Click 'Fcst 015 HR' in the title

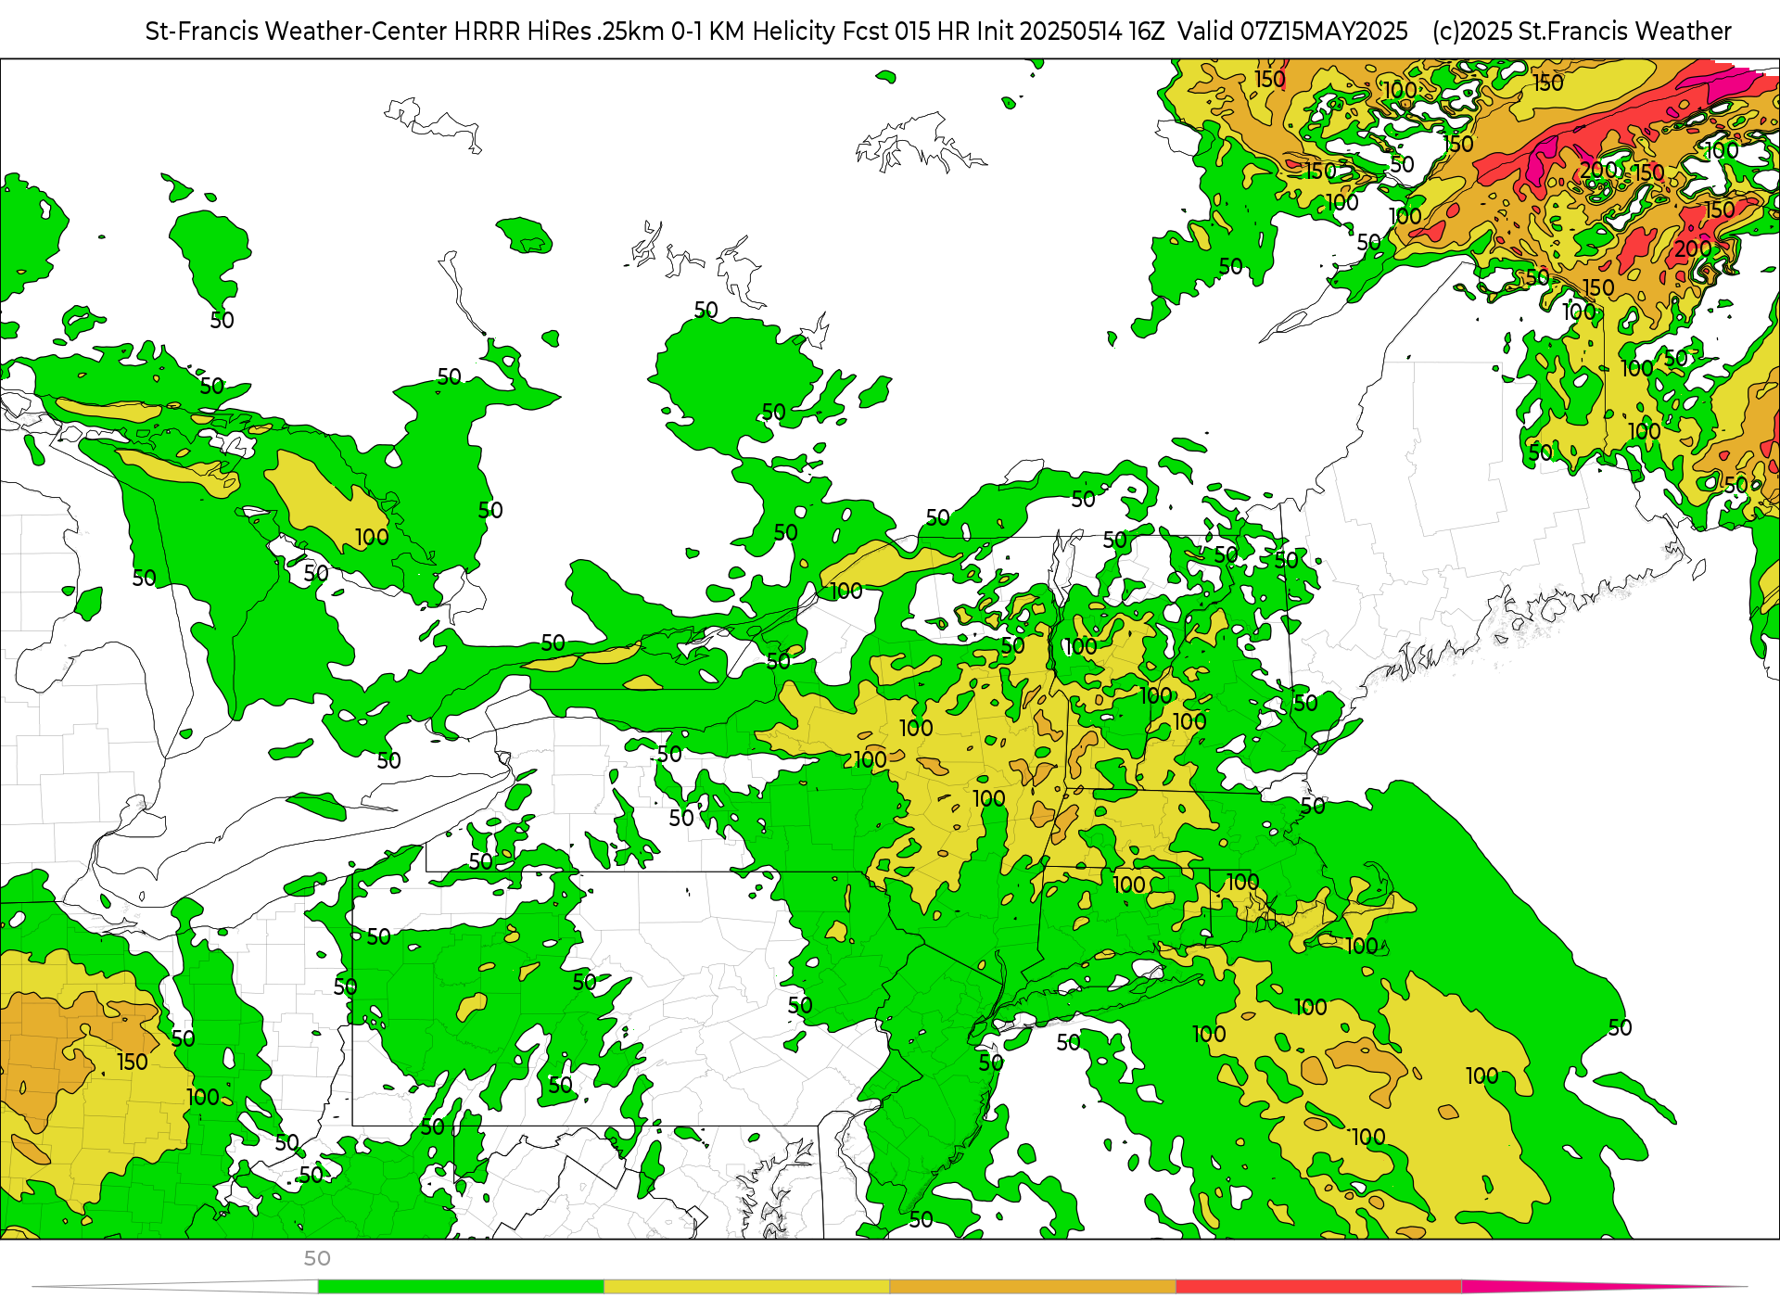906,32
